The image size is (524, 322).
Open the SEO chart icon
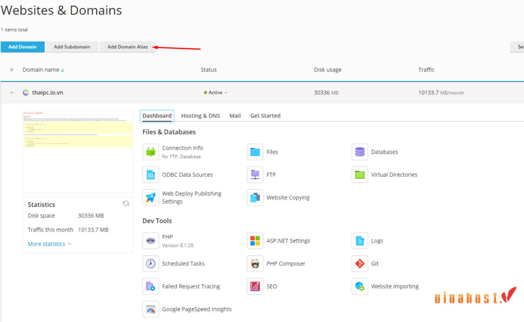click(x=255, y=287)
